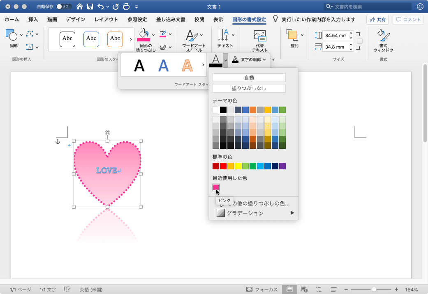Open the ホーム tab

point(12,20)
